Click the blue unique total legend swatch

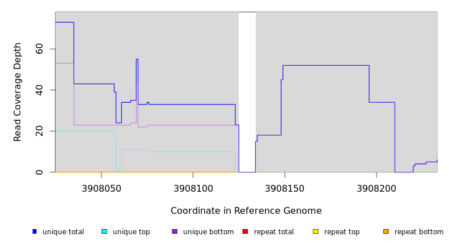[x=35, y=231]
